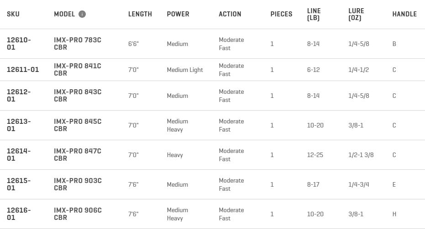This screenshot has height=229, width=425.
Task: Click the 1/2-1 3/8 lure weight cell
Action: click(x=361, y=155)
